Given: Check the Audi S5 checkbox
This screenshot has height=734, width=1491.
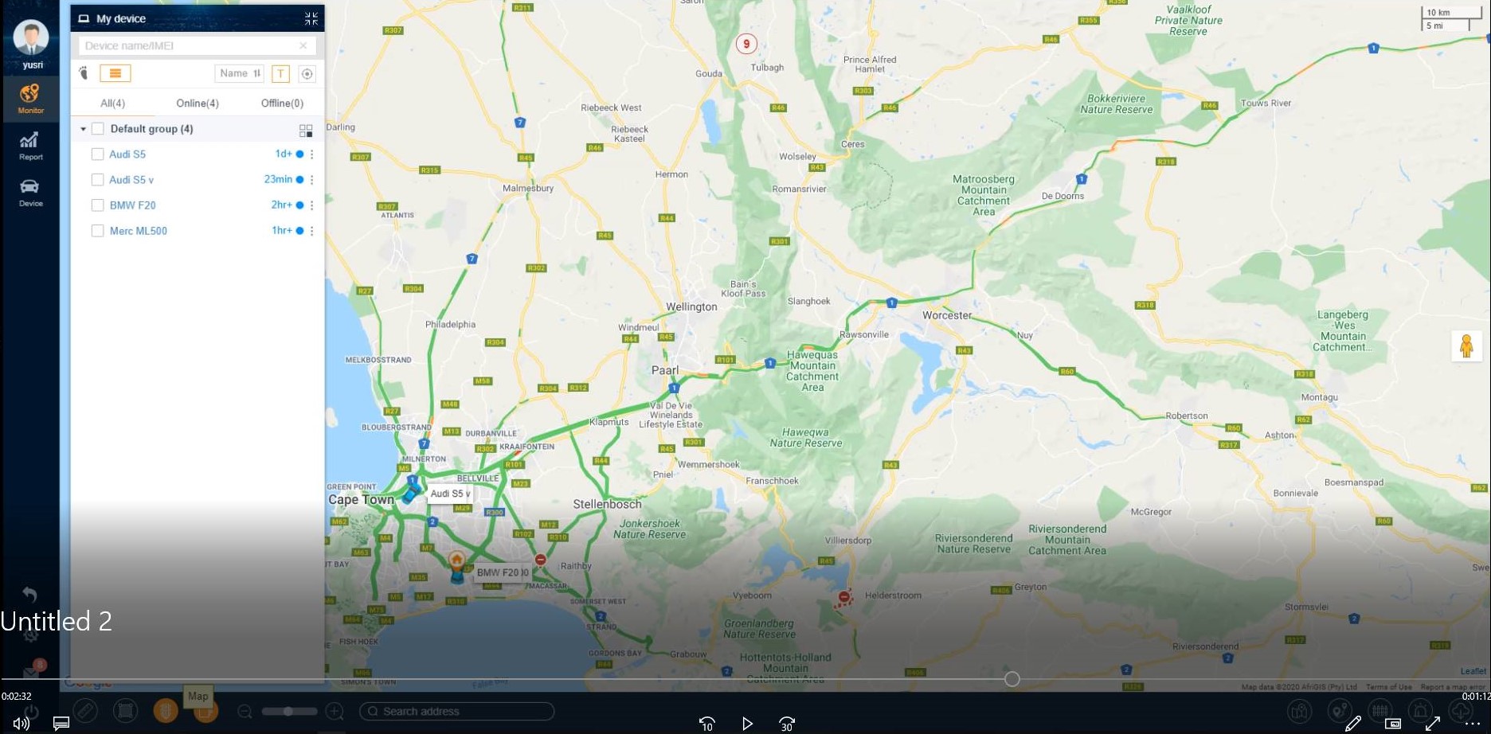Looking at the screenshot, I should tap(98, 154).
